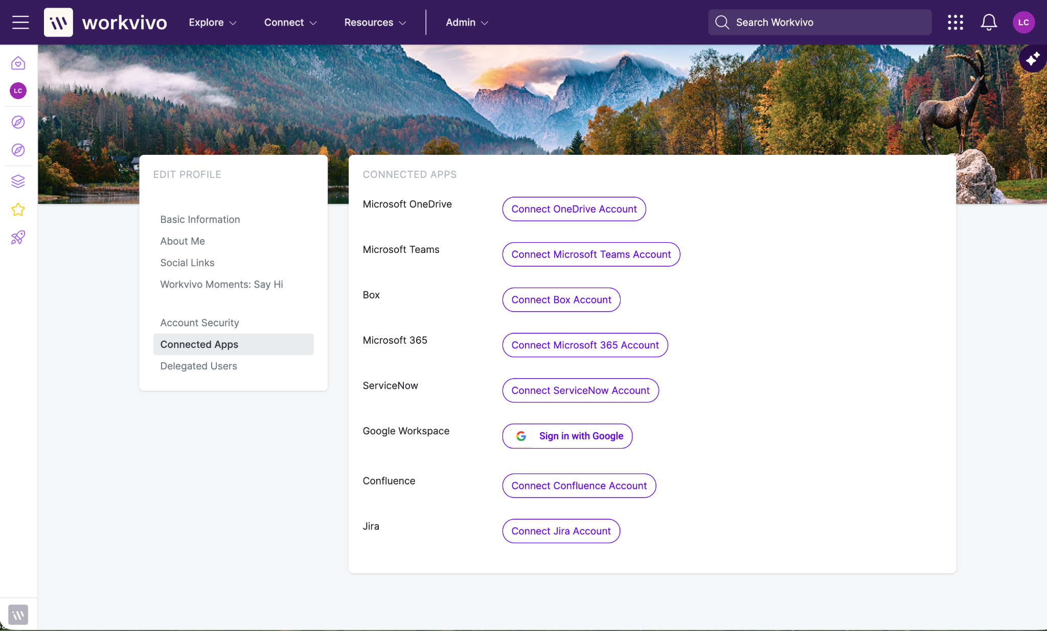
Task: Expand the Resources dropdown menu
Action: pos(375,22)
